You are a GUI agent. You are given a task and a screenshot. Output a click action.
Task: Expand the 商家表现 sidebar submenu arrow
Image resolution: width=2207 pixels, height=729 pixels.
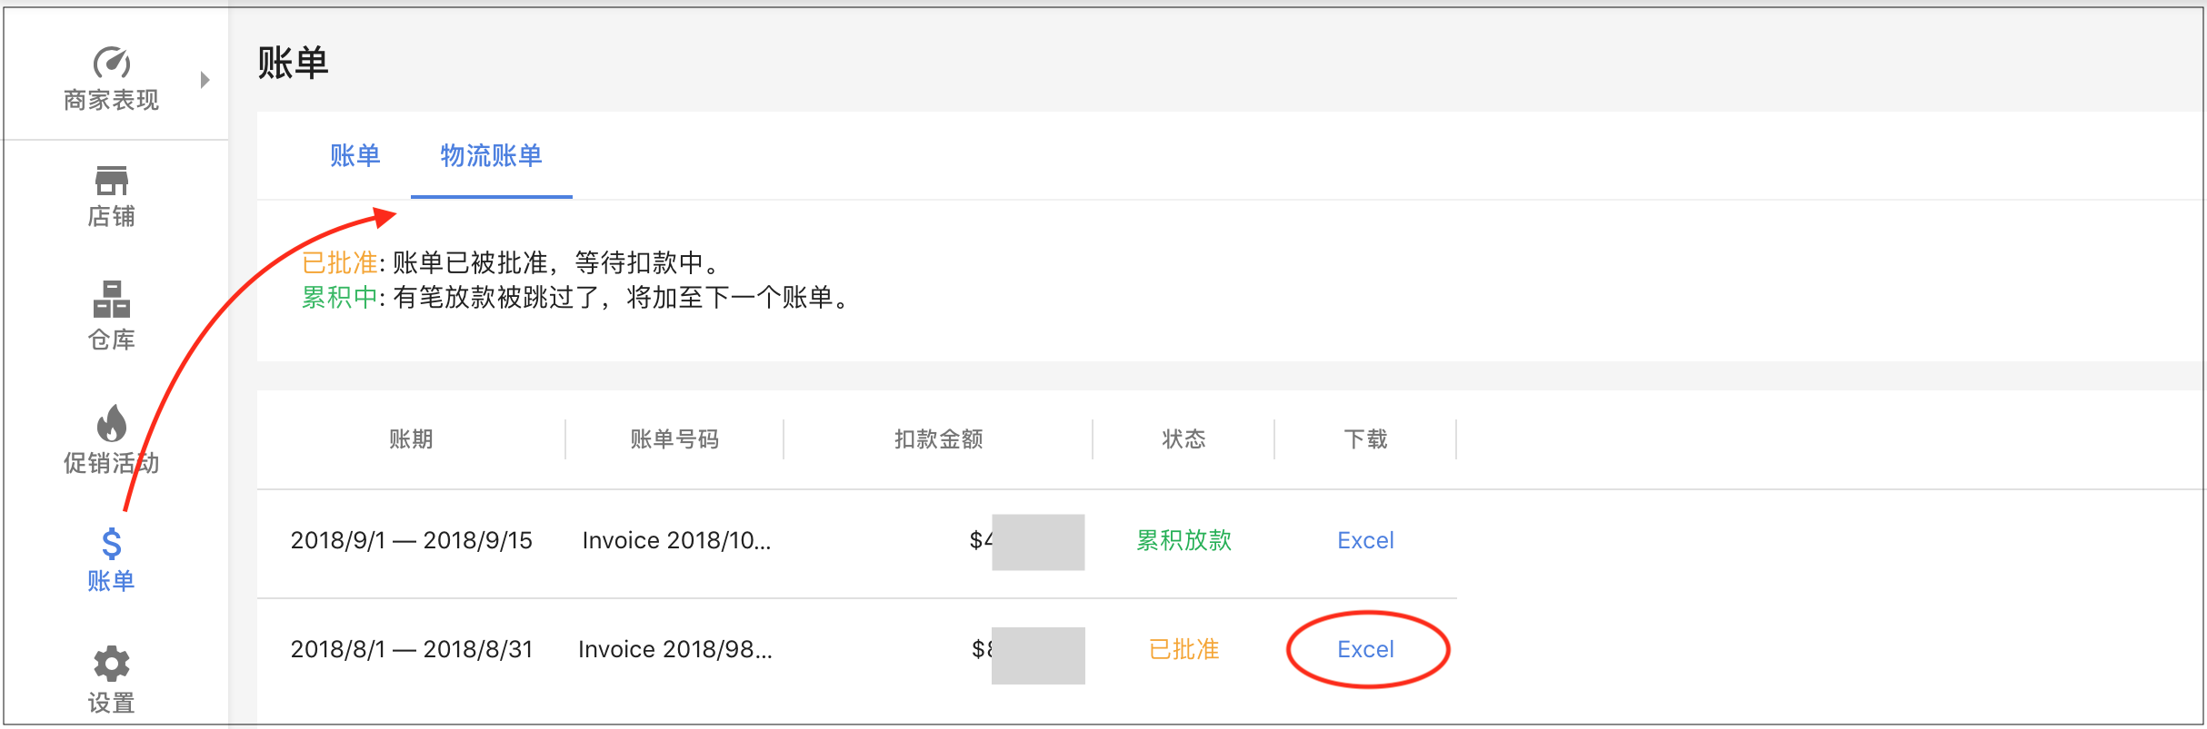point(204,79)
